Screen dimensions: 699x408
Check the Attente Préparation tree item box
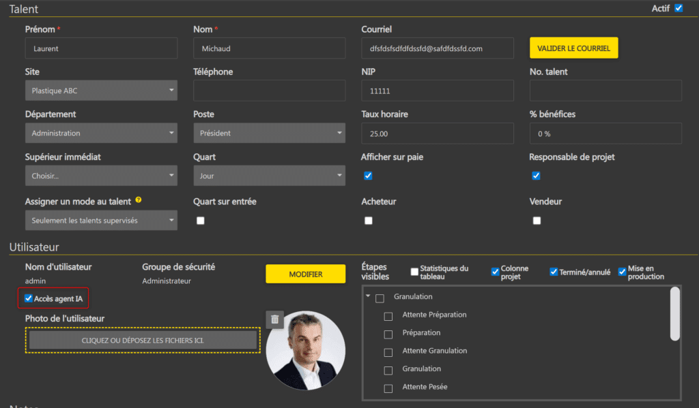coord(388,316)
